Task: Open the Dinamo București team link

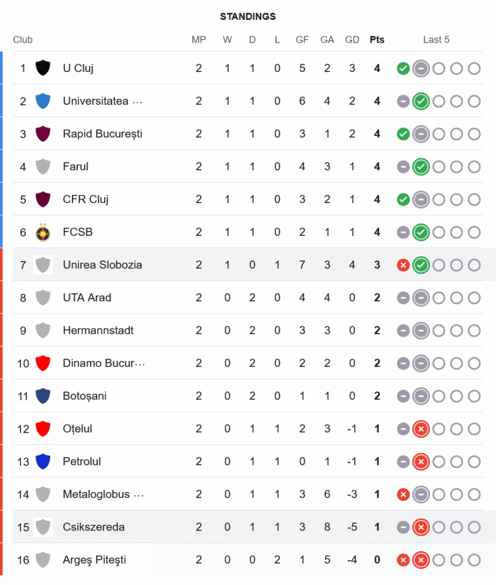Action: click(104, 363)
